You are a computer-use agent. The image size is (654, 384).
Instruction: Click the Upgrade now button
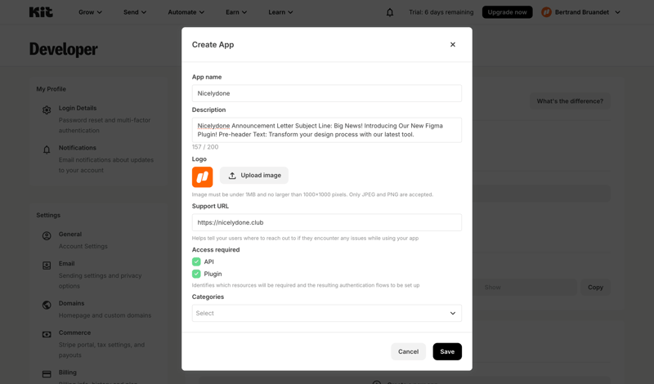click(507, 12)
